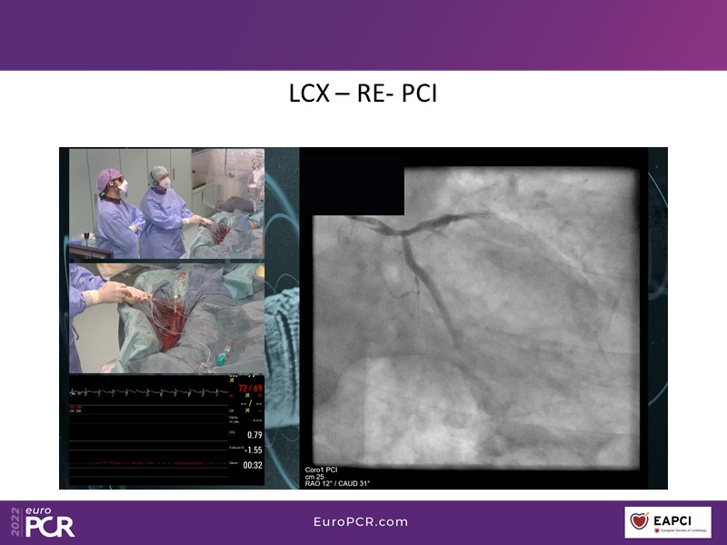Select the catheter hands close-up video
The height and width of the screenshot is (545, 727).
tap(166, 317)
